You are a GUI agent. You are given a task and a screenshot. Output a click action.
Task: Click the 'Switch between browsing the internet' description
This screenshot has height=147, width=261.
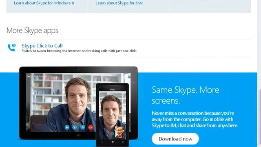click(x=79, y=51)
